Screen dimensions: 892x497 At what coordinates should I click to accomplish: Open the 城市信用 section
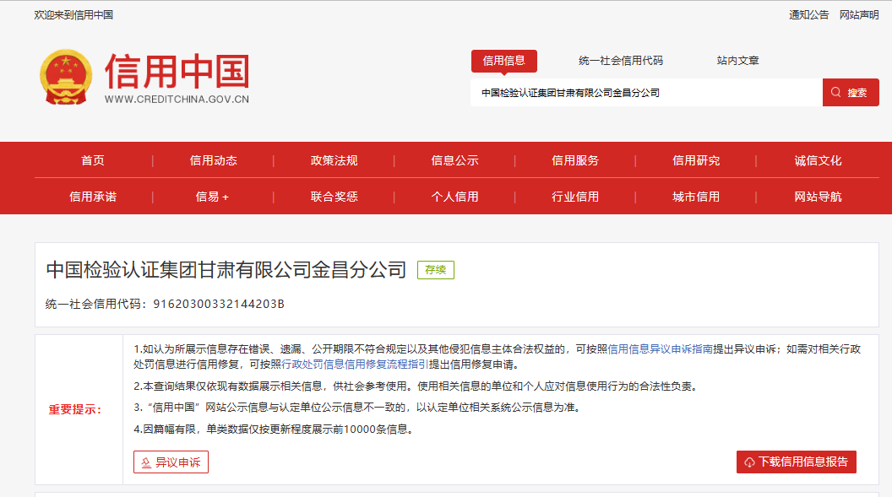(x=695, y=196)
